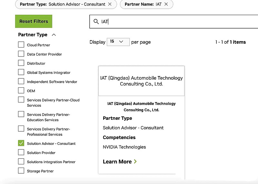Click the Partner Type heading in card

pyautogui.click(x=117, y=118)
